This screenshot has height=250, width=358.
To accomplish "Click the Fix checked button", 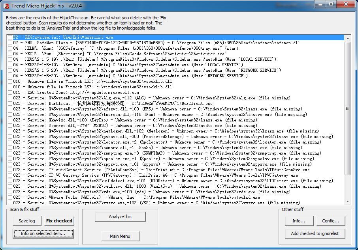I will (x=59, y=221).
